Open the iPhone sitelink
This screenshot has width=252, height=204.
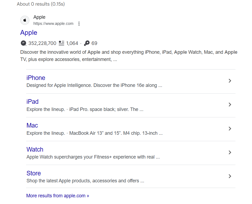coord(36,78)
